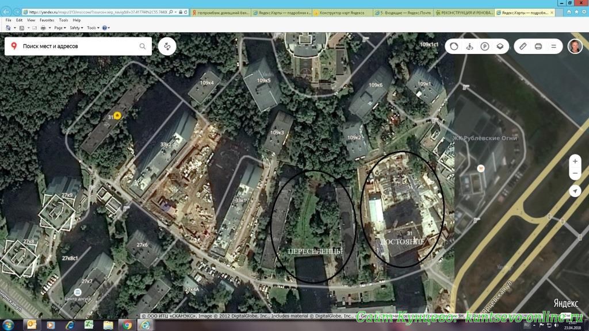
Task: Click the command bar home page icon
Action: tap(8, 28)
